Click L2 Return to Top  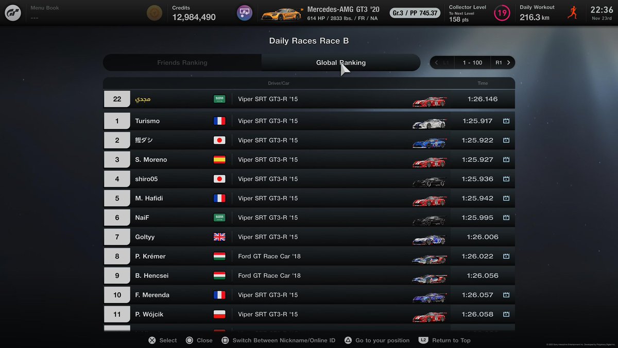point(444,340)
